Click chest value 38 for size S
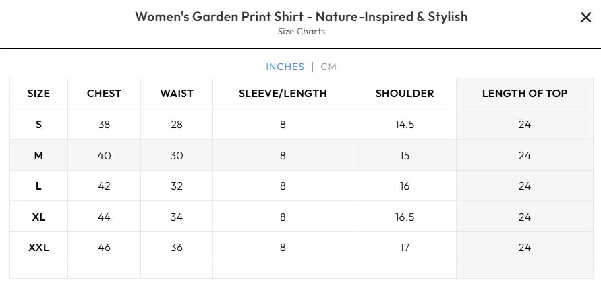Screen dimensions: 601x284 (104, 125)
